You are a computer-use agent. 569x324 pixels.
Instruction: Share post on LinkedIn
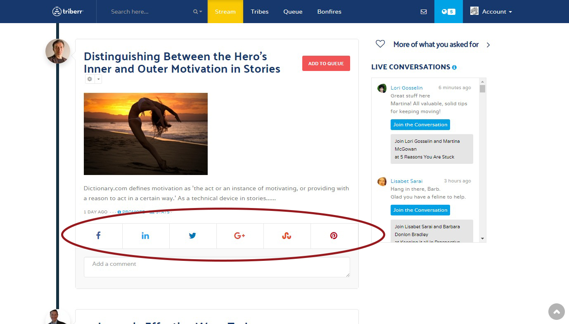click(x=145, y=236)
